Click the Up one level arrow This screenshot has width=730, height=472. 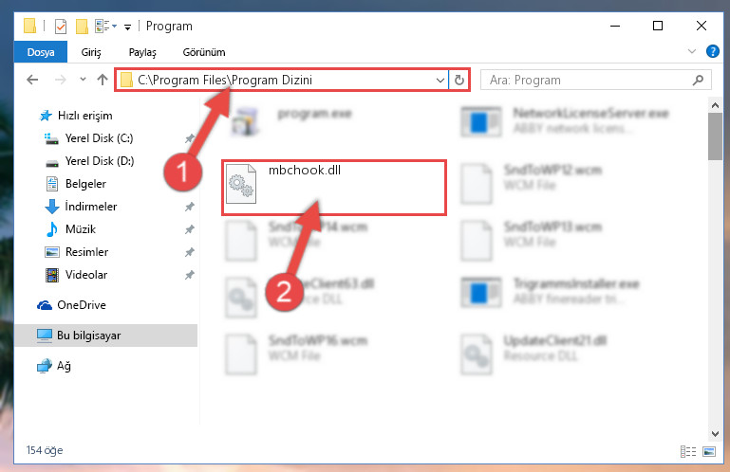103,80
